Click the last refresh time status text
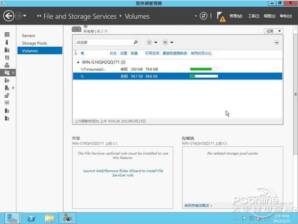 (110, 121)
